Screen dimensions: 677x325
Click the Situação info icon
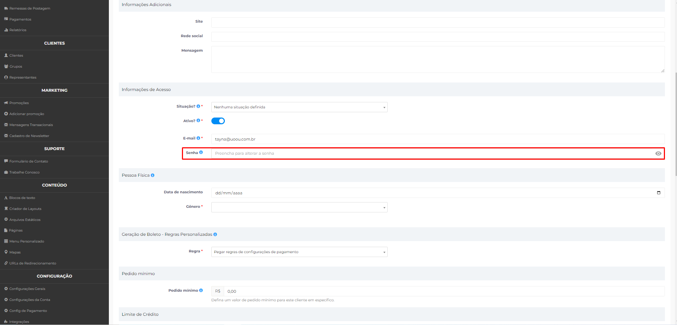198,106
